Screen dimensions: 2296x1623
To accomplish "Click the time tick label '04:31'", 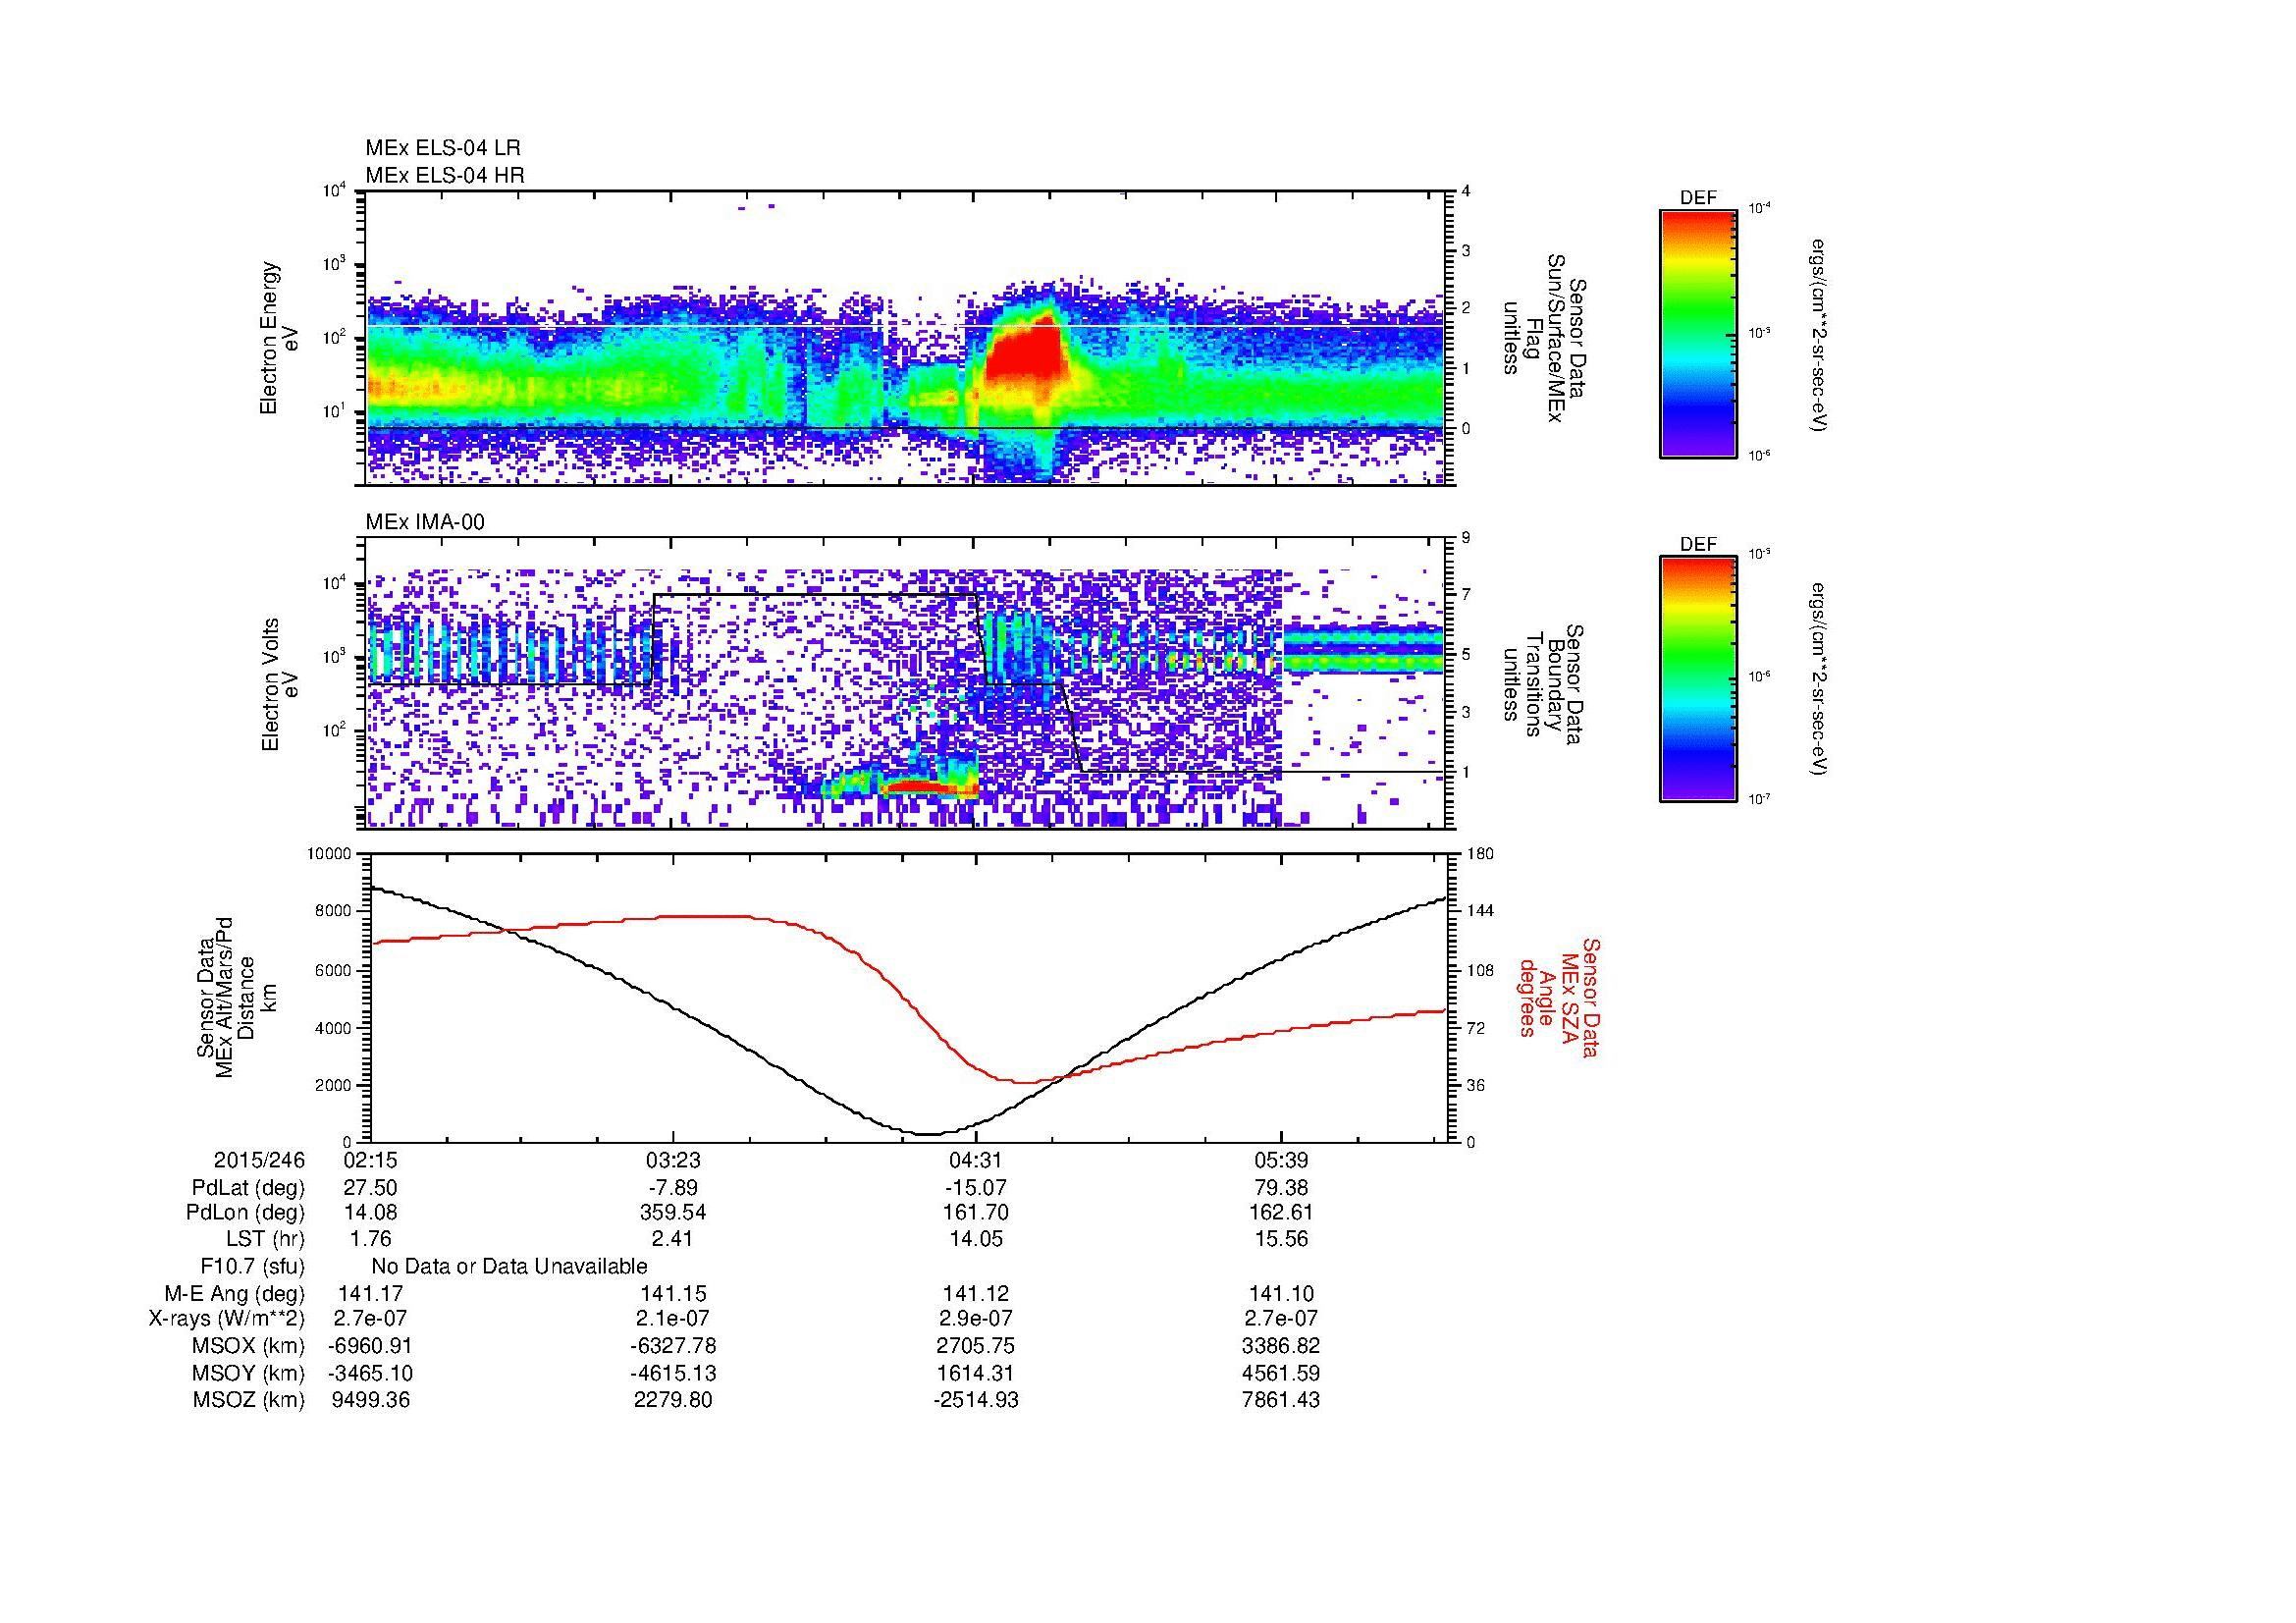I will coord(976,1160).
